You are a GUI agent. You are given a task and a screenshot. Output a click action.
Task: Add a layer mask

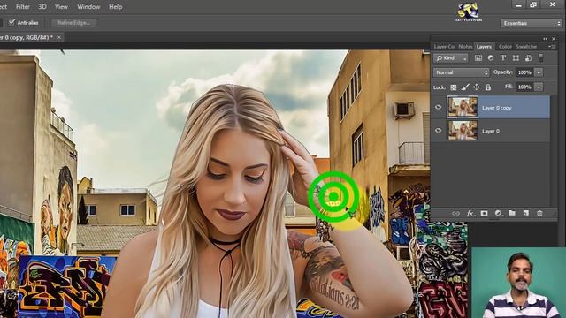pyautogui.click(x=484, y=214)
